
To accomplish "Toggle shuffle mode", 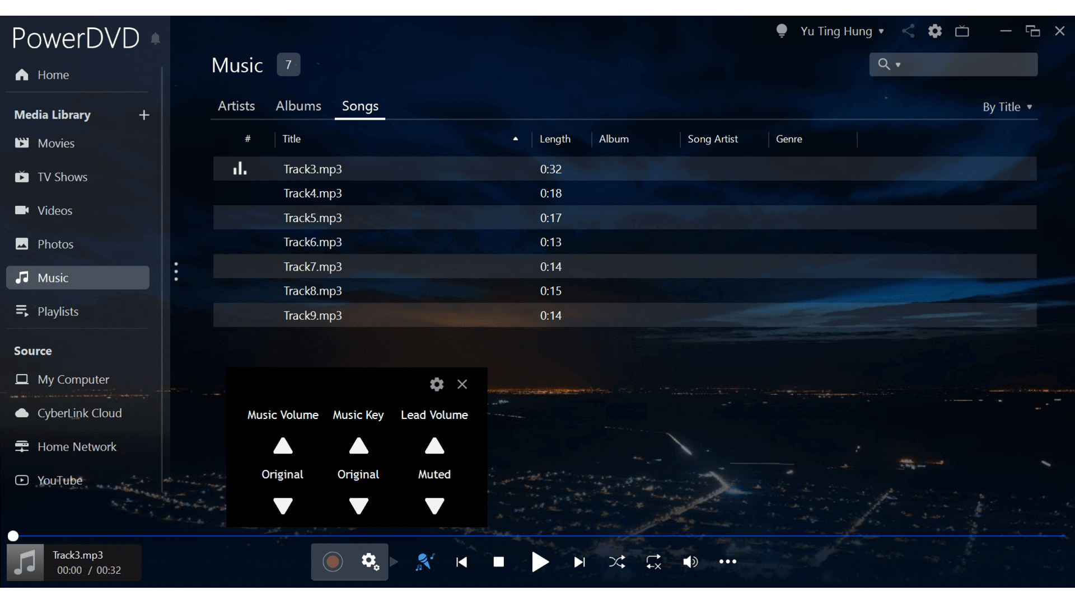I will [616, 562].
